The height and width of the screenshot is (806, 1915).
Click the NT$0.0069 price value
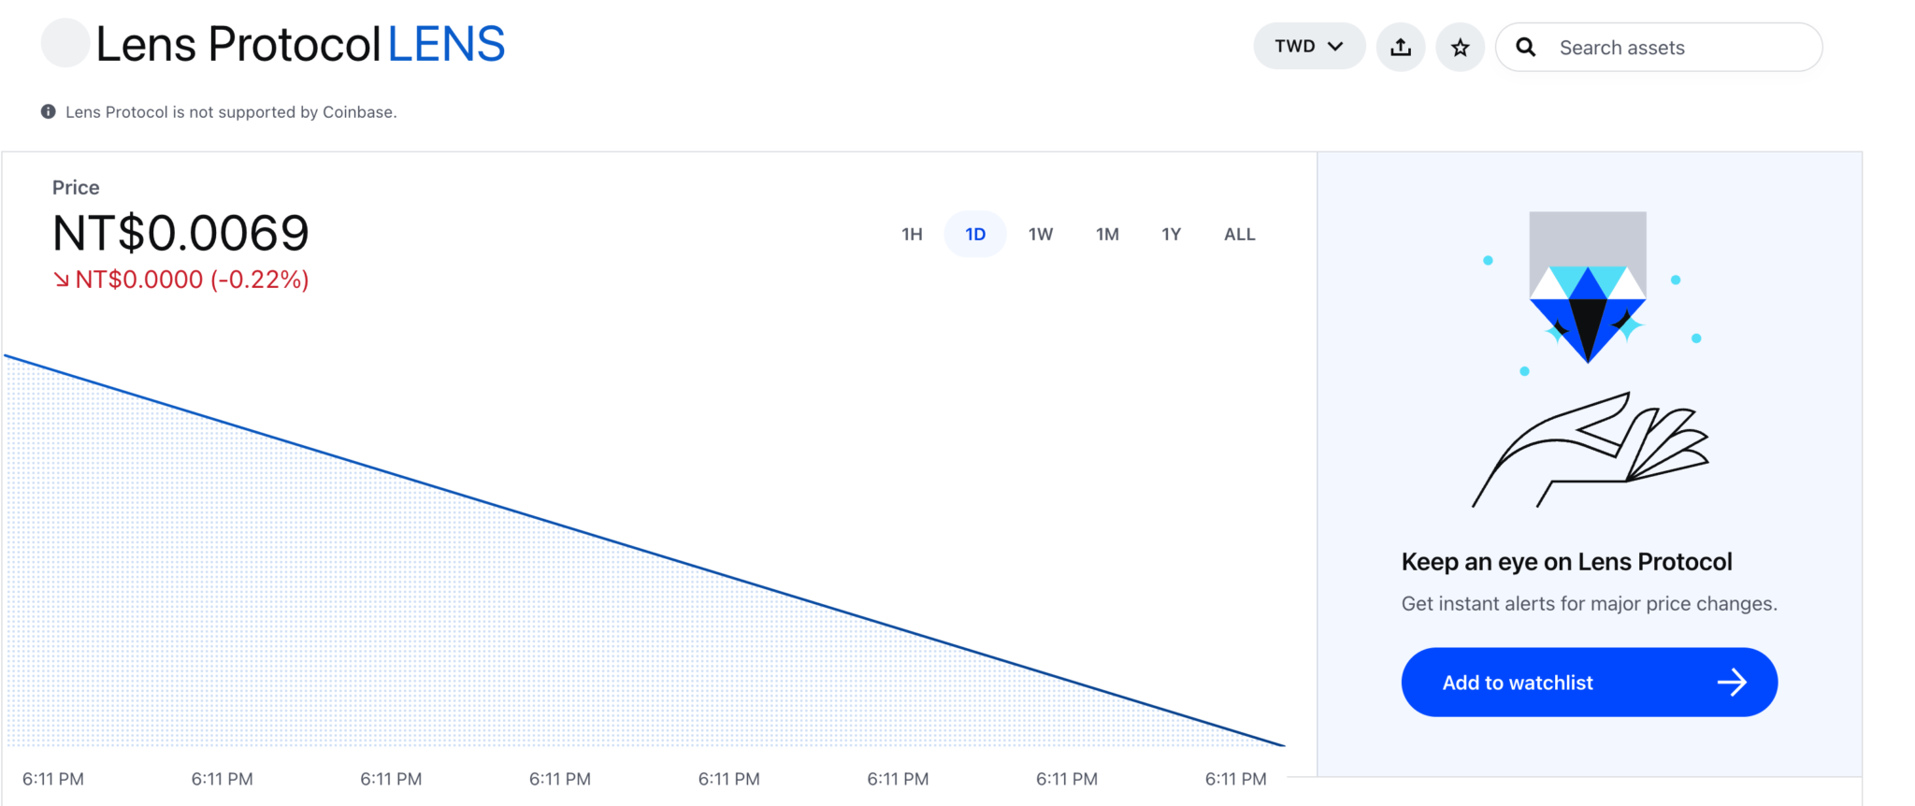click(180, 233)
